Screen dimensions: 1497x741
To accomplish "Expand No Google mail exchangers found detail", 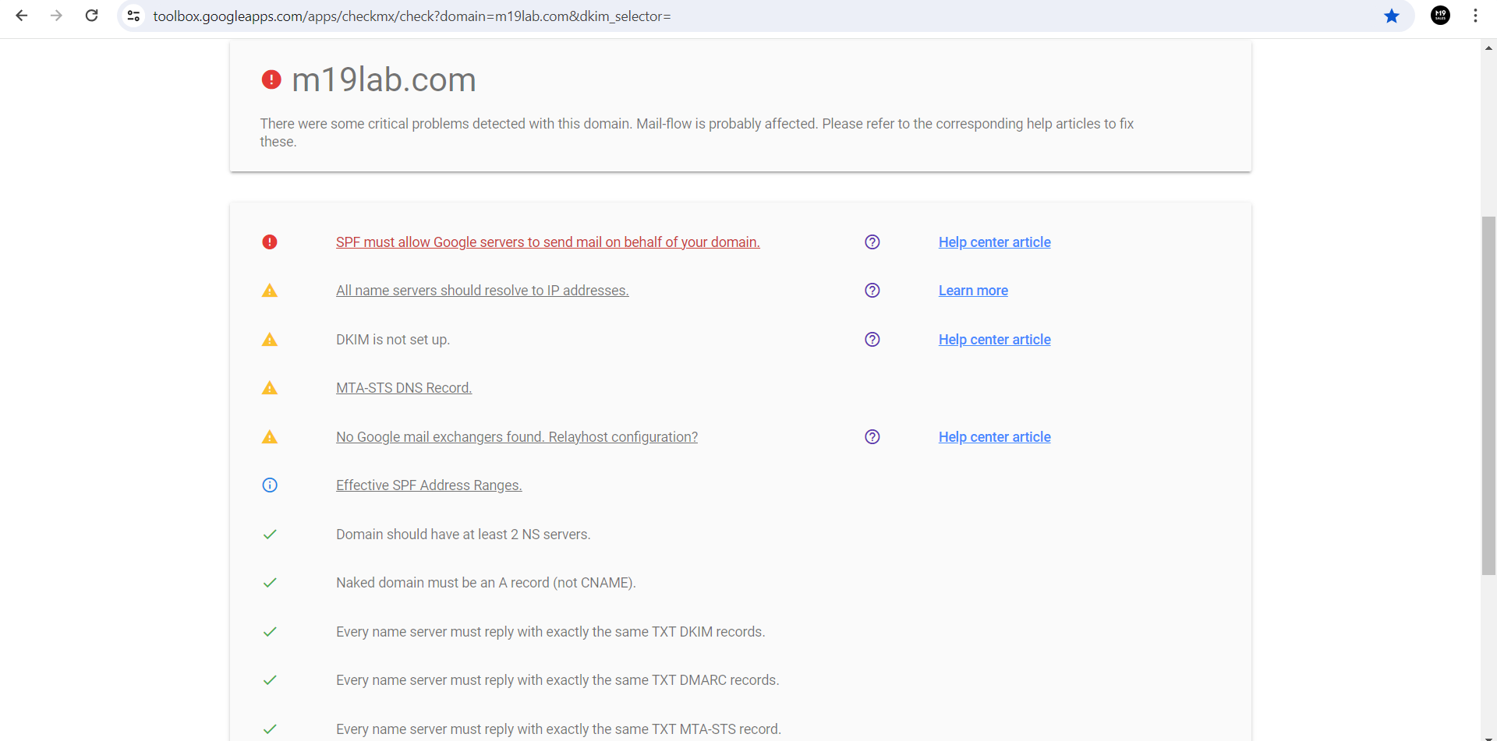I will coord(517,437).
